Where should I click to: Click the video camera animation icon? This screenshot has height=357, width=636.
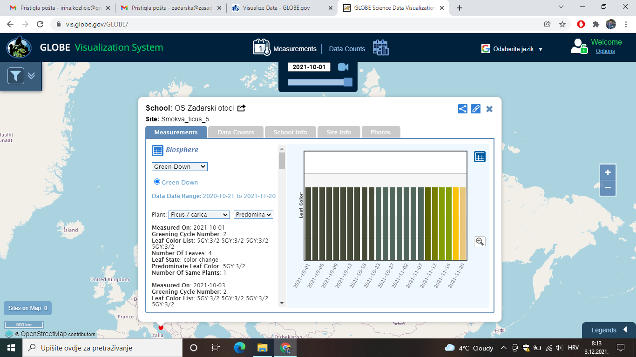pyautogui.click(x=343, y=67)
